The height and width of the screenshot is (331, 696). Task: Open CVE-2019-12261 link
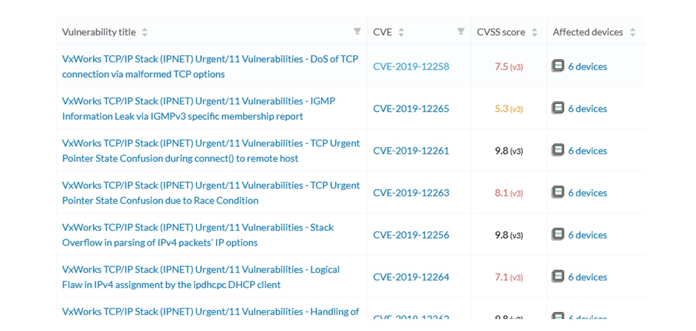[x=411, y=151]
